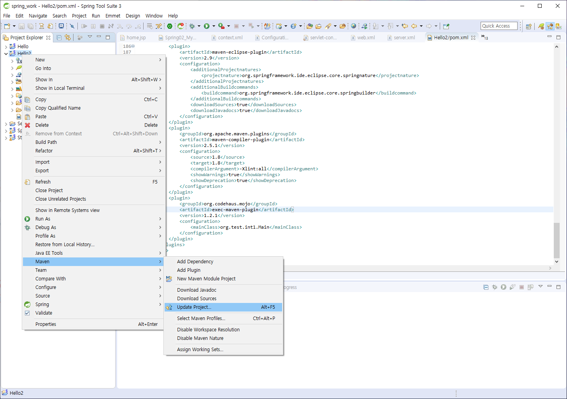This screenshot has width=567, height=399.
Task: Close the Hello2/pom.xml editor tab
Action: coord(473,38)
